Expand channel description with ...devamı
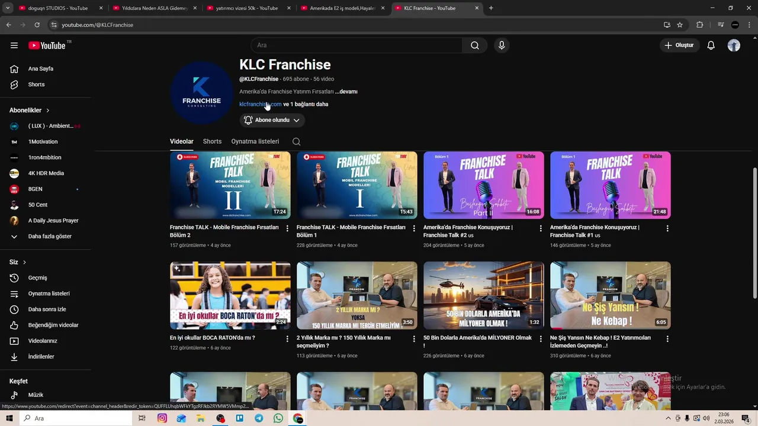 pos(346,92)
